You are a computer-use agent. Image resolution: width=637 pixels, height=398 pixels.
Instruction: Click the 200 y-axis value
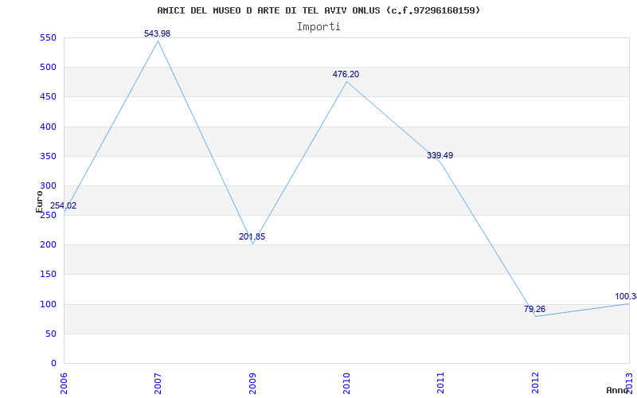(x=47, y=245)
